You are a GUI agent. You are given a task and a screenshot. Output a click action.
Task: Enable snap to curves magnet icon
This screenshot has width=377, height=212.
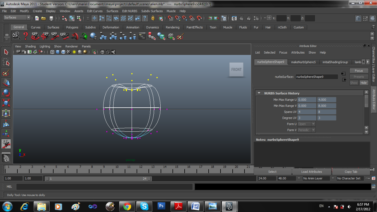(178, 18)
